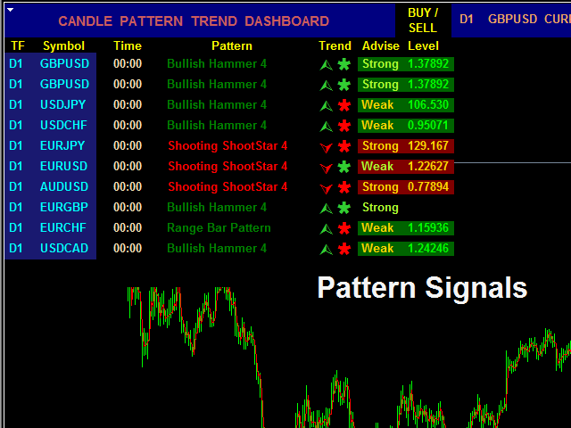Click the Range Bar Pattern text
The image size is (571, 428).
click(219, 227)
